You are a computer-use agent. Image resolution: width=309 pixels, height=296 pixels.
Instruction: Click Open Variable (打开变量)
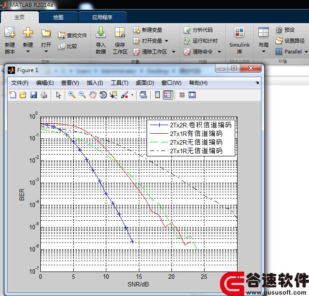(x=147, y=41)
